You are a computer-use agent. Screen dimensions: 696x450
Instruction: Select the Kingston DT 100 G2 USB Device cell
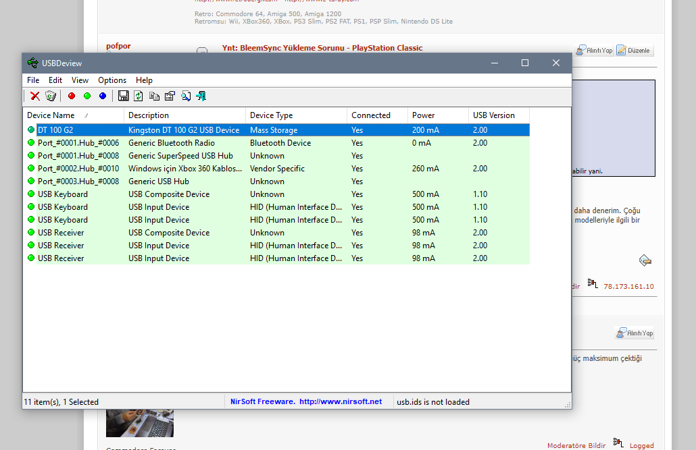pyautogui.click(x=184, y=130)
